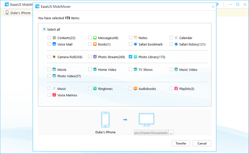Click the Safari bookmark compass icon

(135, 44)
